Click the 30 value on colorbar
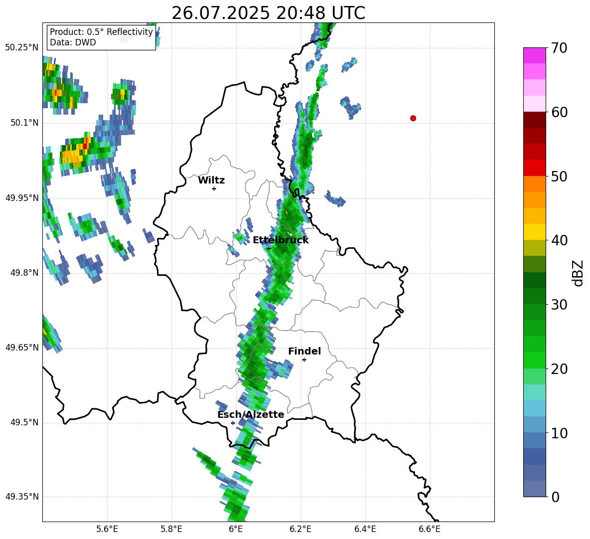The width and height of the screenshot is (590, 539). (559, 305)
